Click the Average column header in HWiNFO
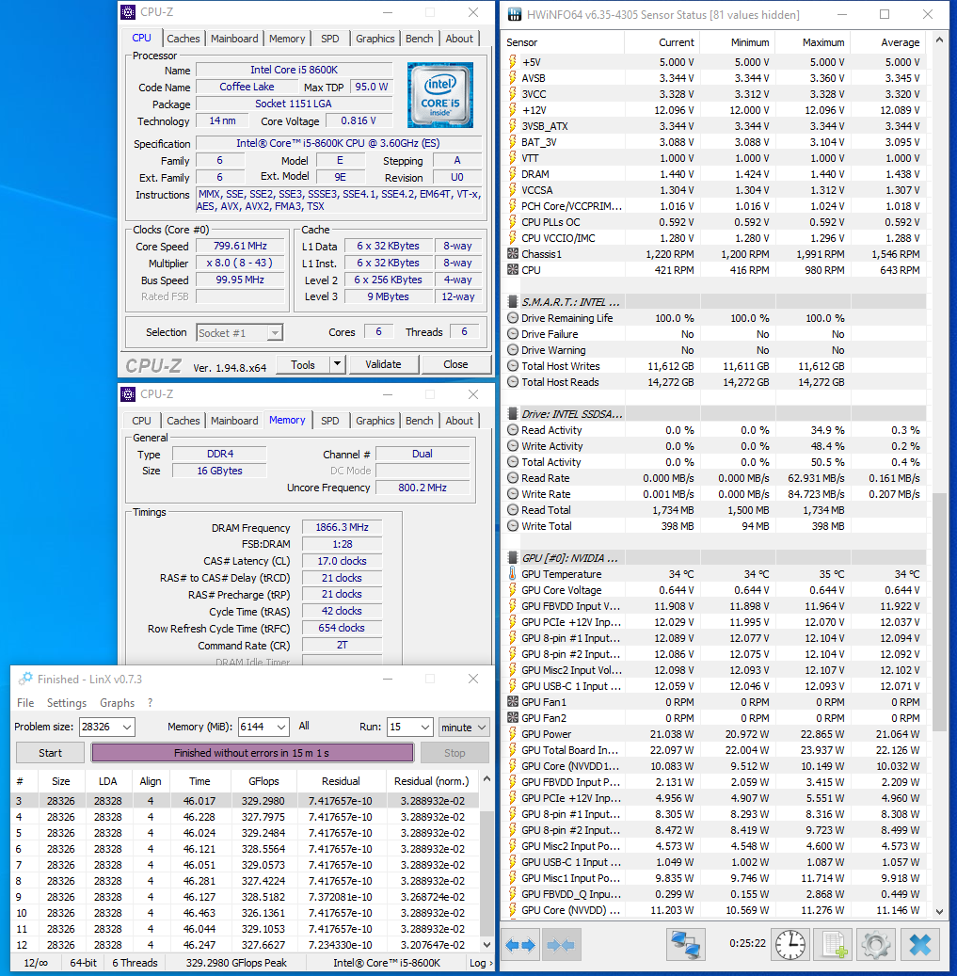This screenshot has width=957, height=976. pos(887,42)
